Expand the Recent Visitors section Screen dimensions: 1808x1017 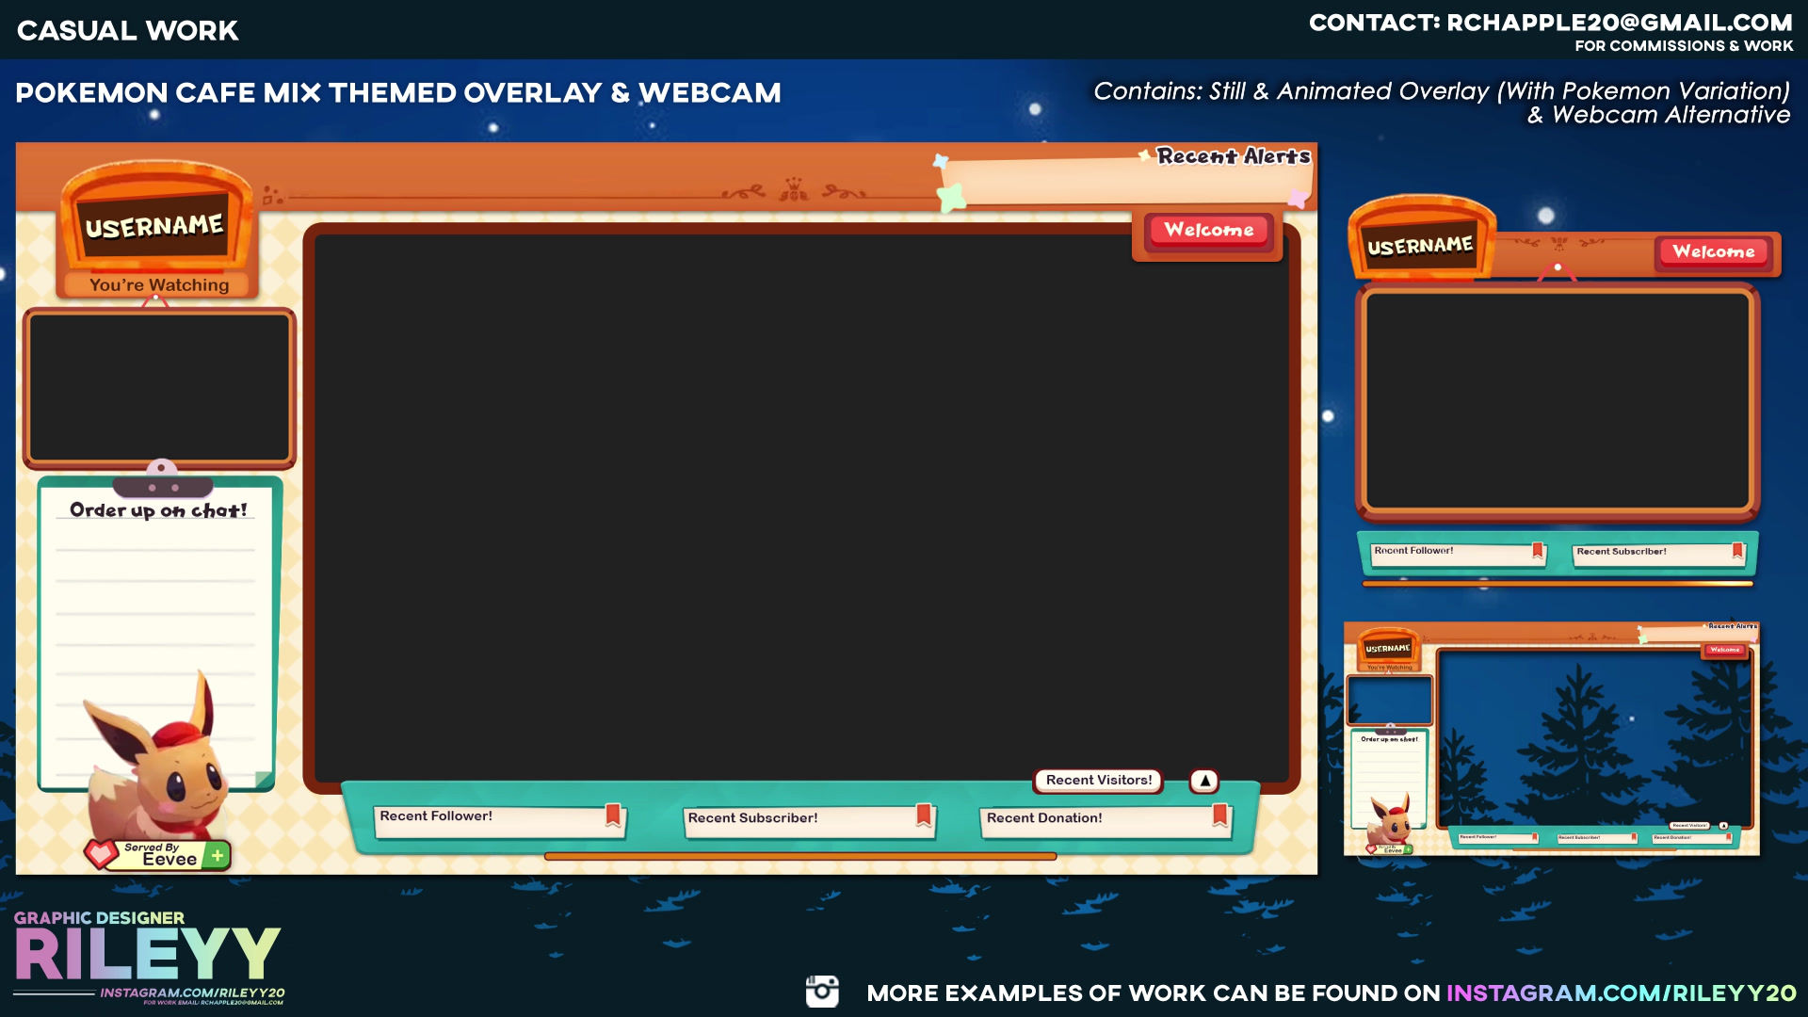pos(1097,780)
